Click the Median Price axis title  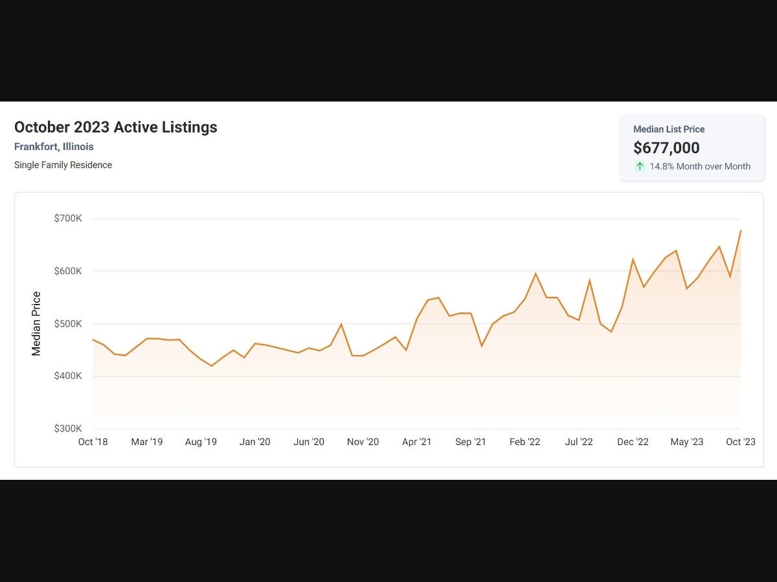pos(36,323)
